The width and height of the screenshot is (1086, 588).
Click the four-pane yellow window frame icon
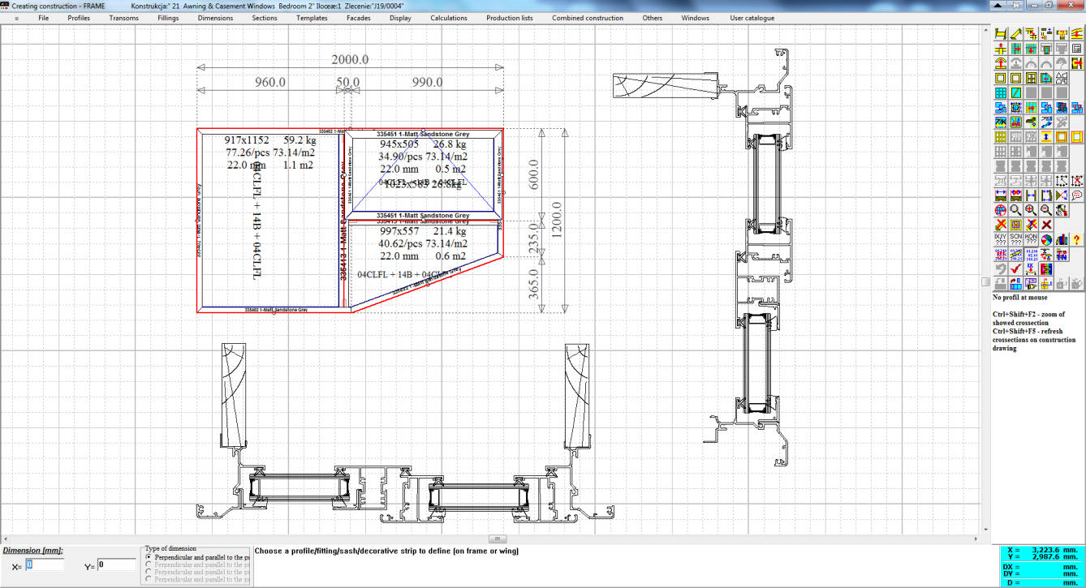[x=1031, y=79]
